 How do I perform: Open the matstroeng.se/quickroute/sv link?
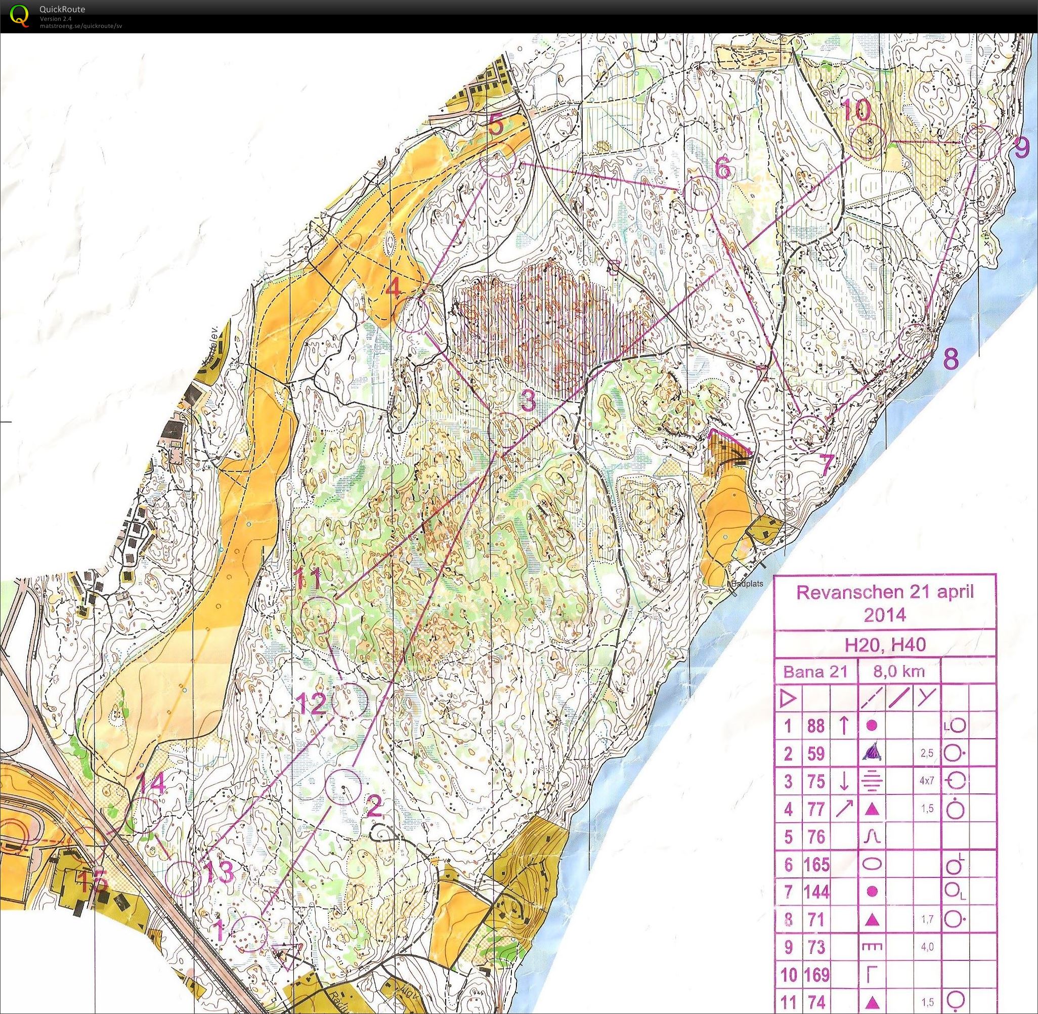tap(81, 26)
